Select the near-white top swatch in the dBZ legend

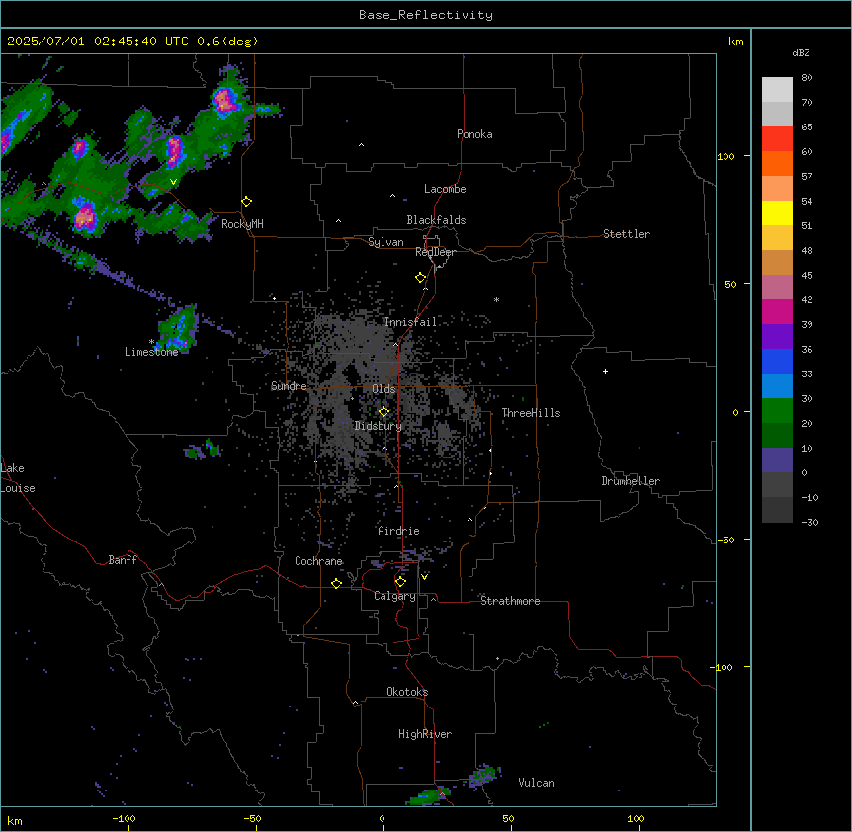(x=777, y=90)
